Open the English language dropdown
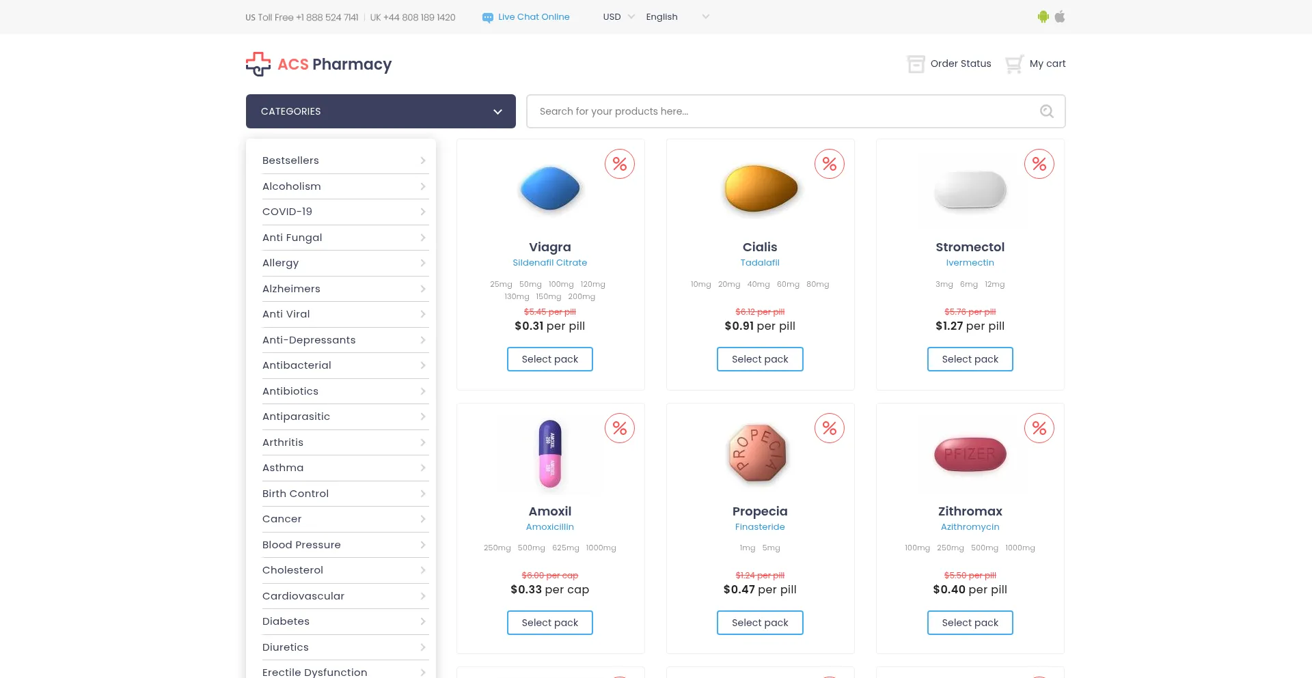 point(676,17)
